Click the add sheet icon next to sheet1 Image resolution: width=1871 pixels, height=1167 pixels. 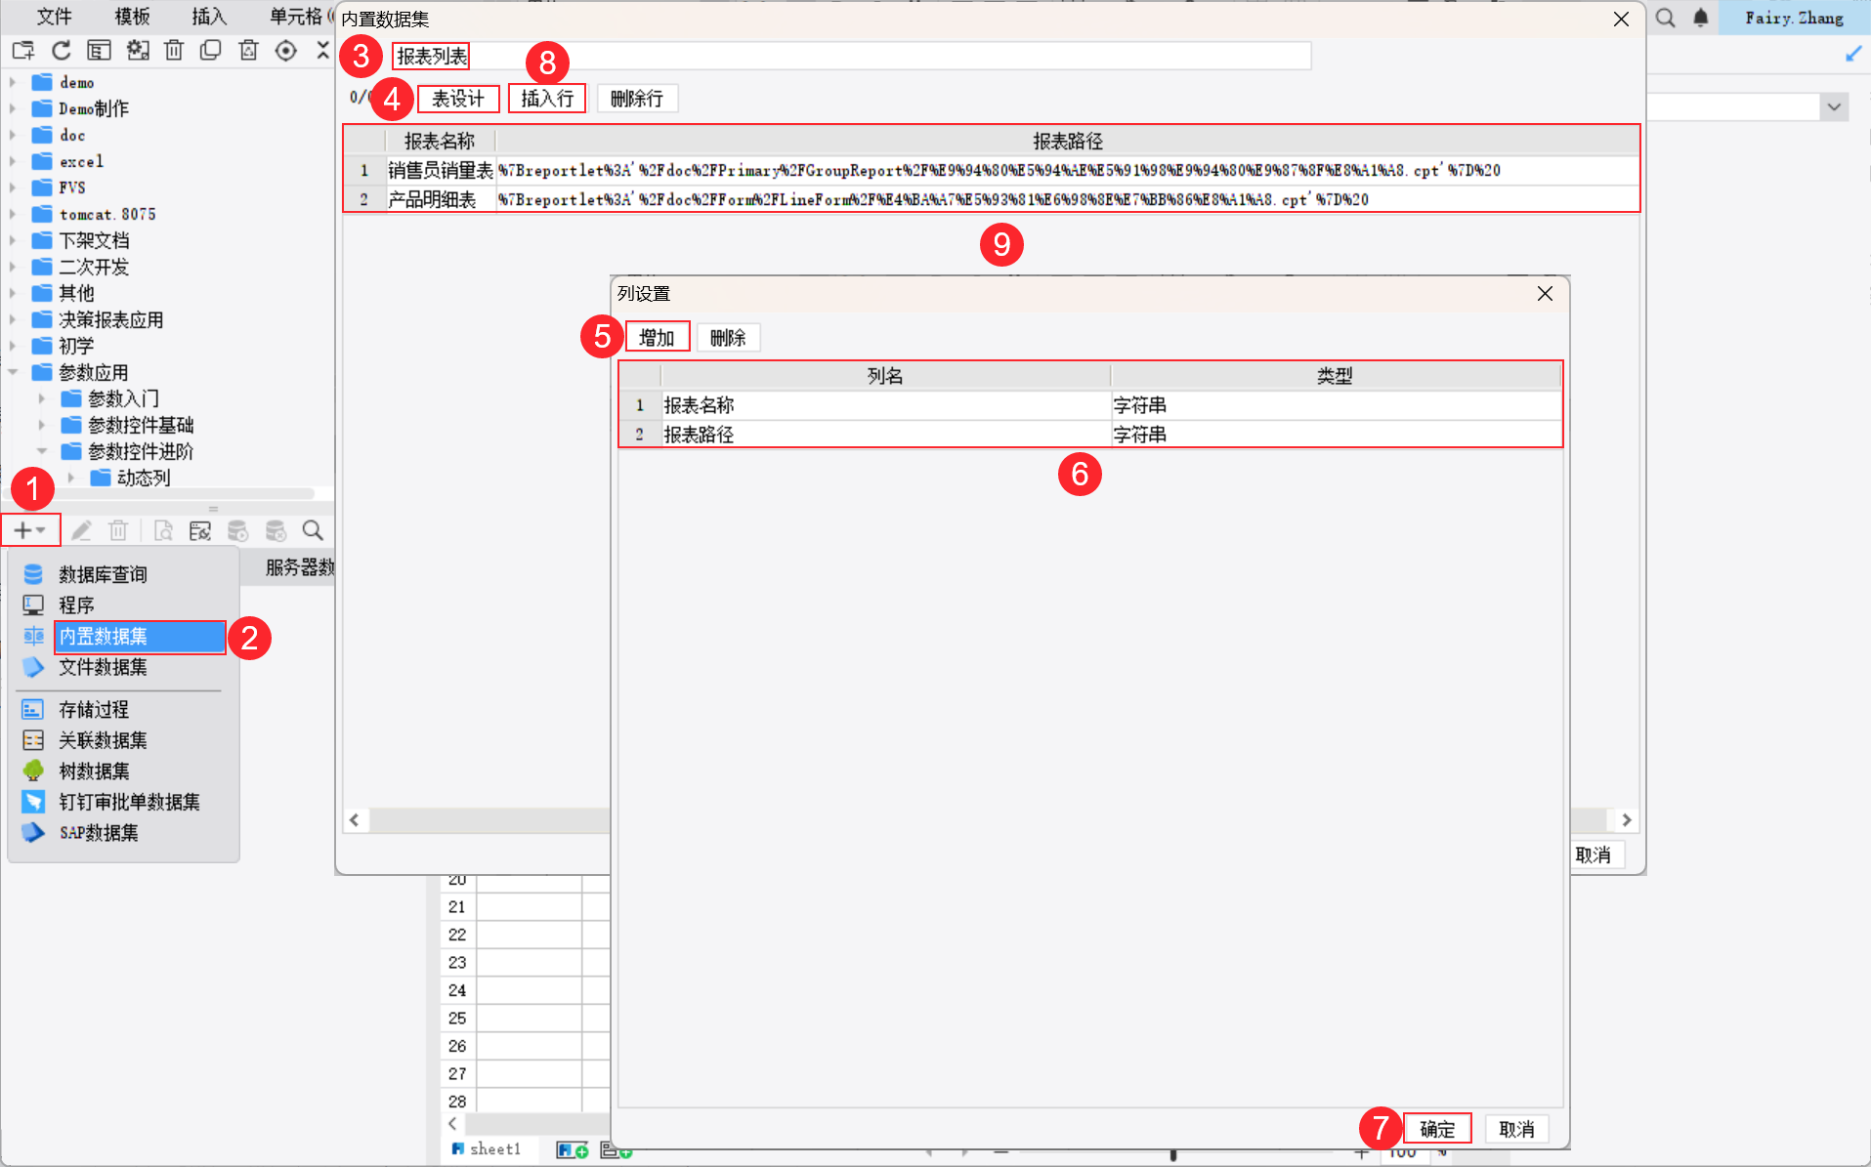(x=573, y=1150)
